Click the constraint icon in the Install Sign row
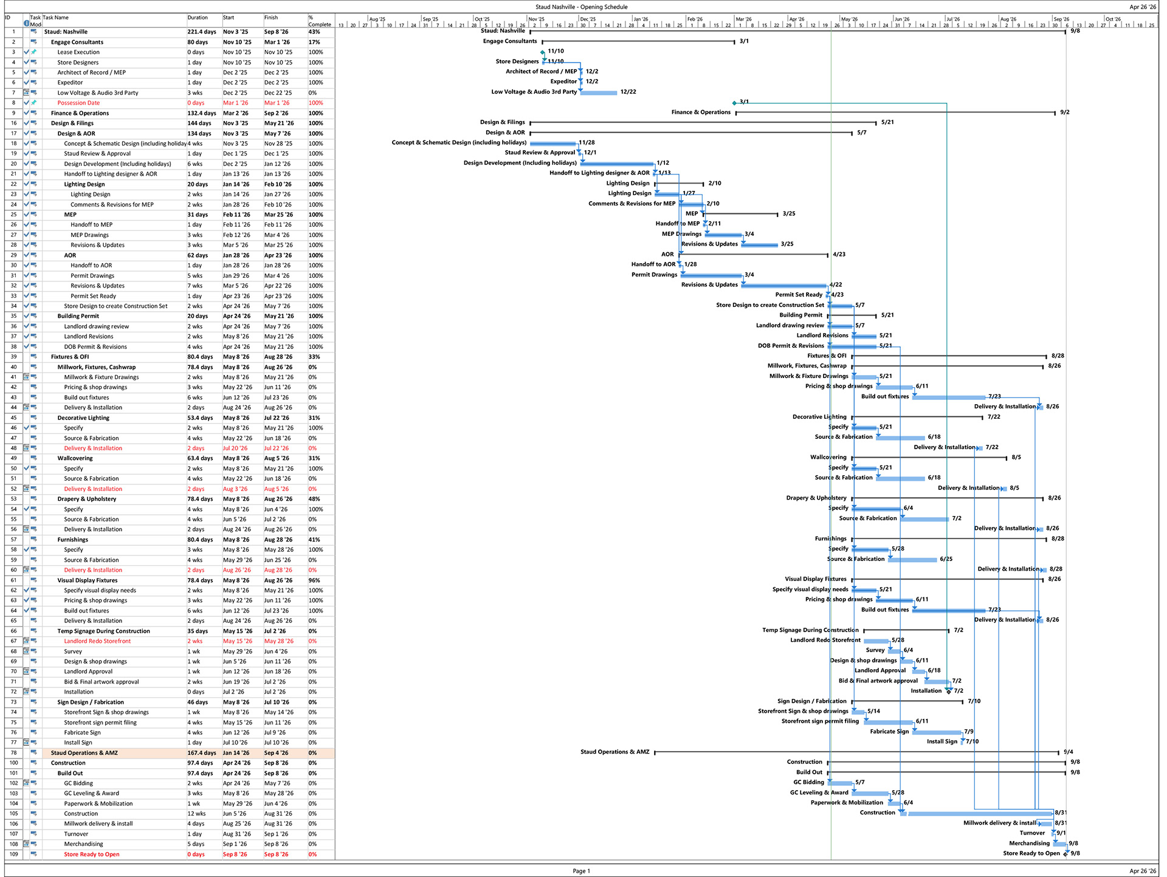This screenshot has width=1167, height=877. coord(26,743)
